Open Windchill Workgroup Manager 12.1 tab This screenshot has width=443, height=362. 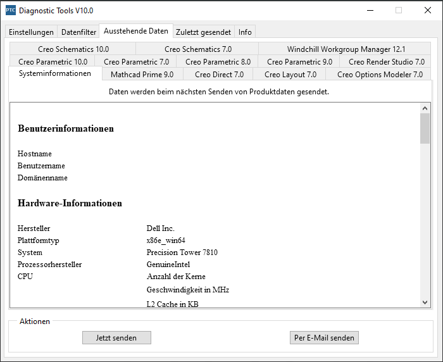click(x=345, y=49)
